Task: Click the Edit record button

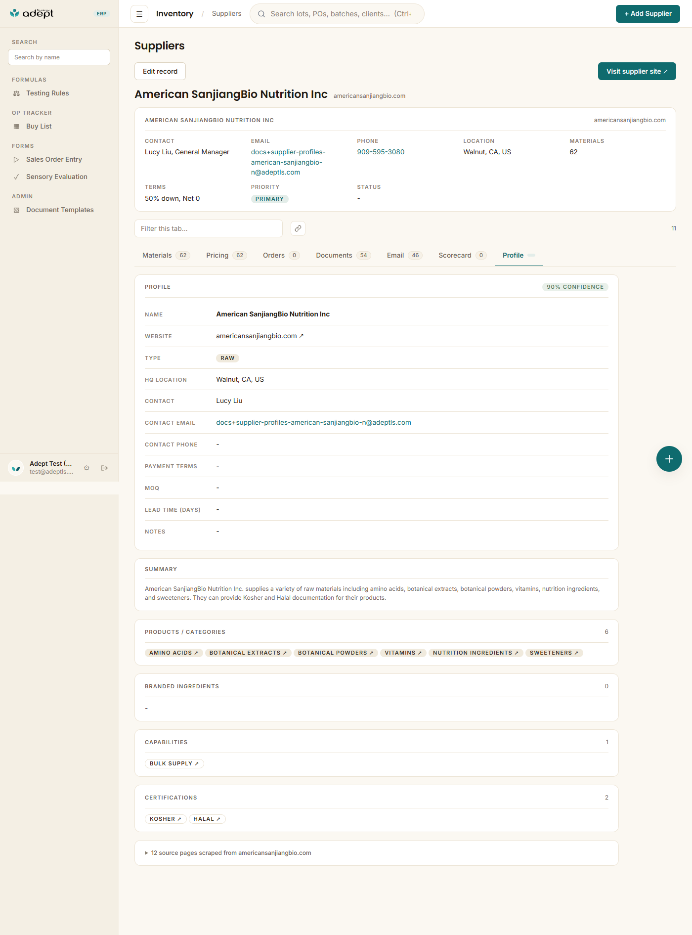Action: coord(160,71)
